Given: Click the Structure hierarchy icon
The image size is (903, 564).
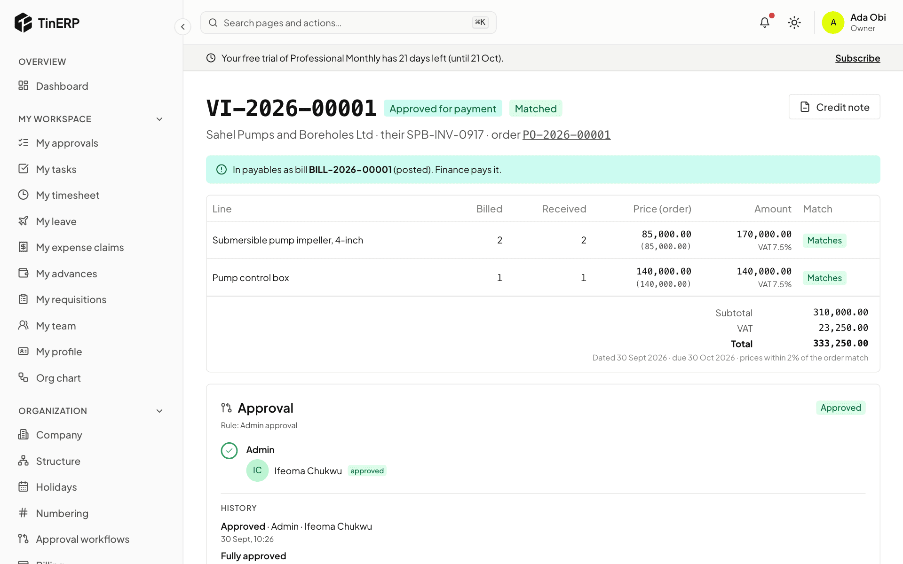Looking at the screenshot, I should point(23,461).
